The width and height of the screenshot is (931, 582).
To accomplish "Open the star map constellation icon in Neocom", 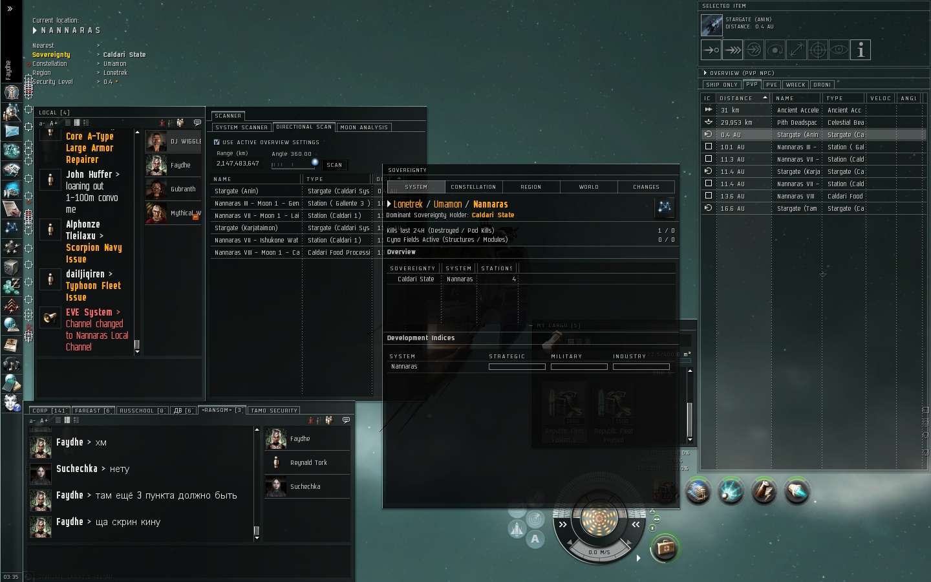I will (x=11, y=228).
